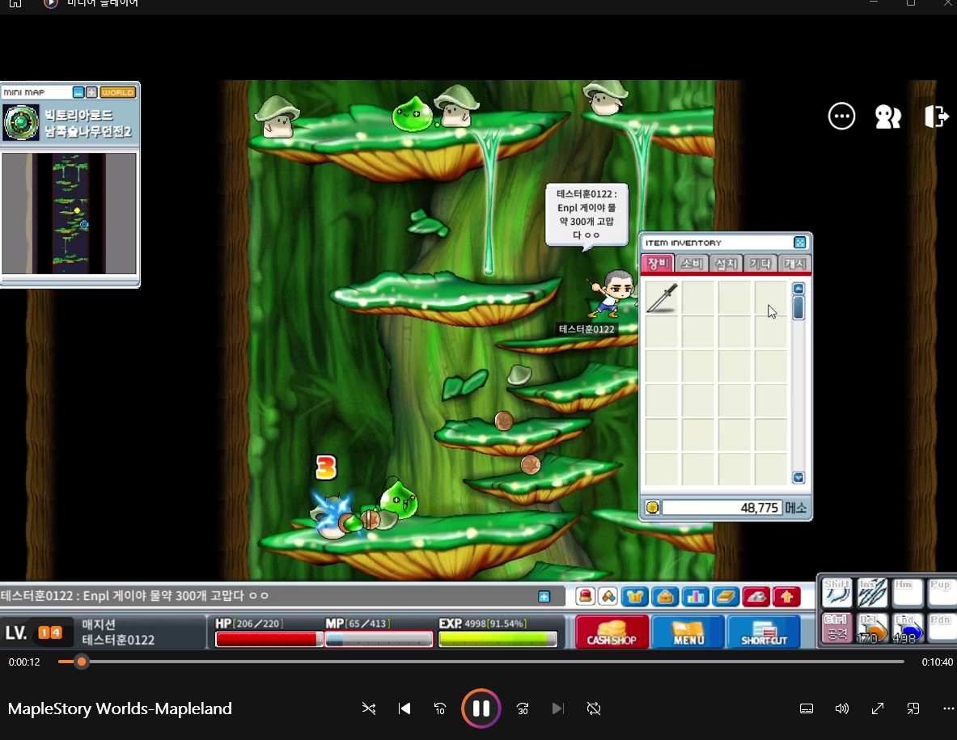Open the CASH SHOP button

(612, 632)
